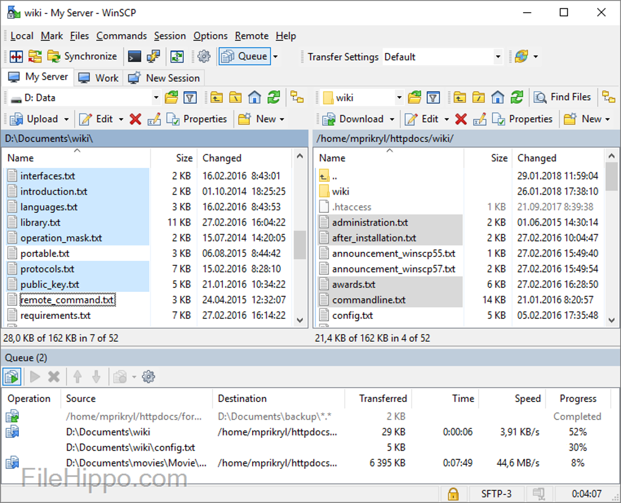Click the globe refresh icon in toolbar
The width and height of the screenshot is (621, 503).
point(522,57)
